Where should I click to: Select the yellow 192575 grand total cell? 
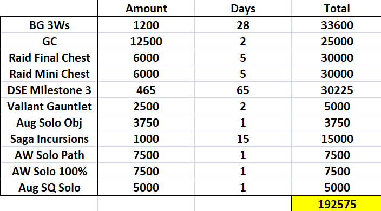click(x=336, y=203)
